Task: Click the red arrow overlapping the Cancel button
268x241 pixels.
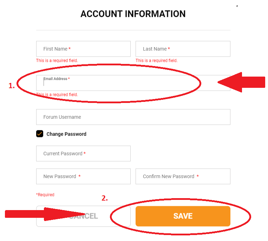Action: [45, 214]
